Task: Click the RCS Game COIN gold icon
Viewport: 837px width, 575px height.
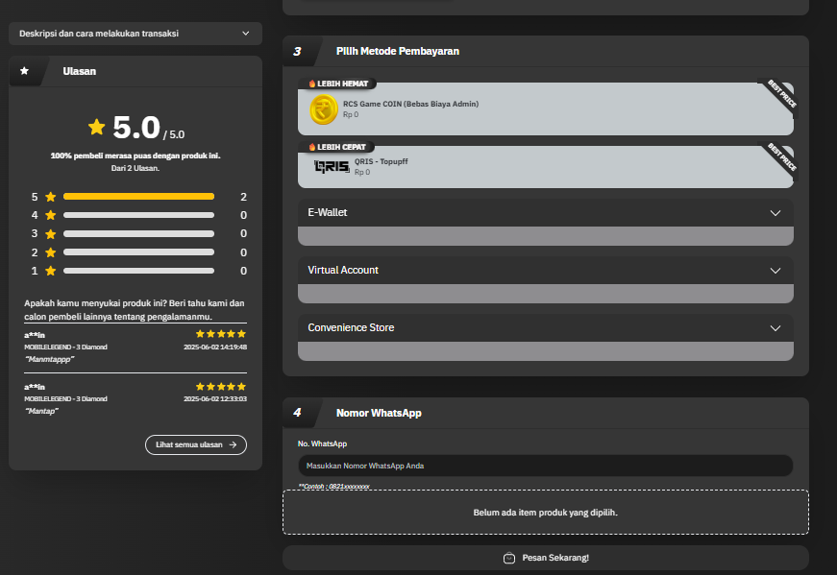Action: [323, 109]
